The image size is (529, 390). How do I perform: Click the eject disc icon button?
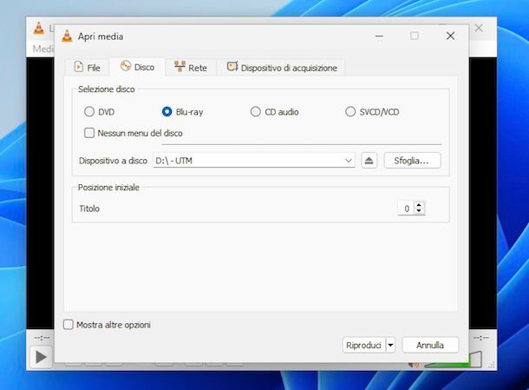pyautogui.click(x=369, y=161)
